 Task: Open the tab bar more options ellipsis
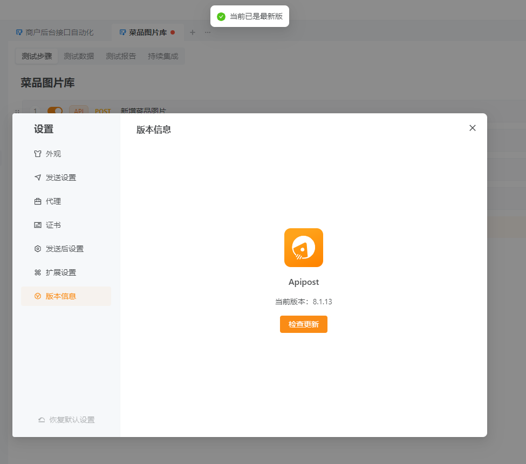pos(208,32)
